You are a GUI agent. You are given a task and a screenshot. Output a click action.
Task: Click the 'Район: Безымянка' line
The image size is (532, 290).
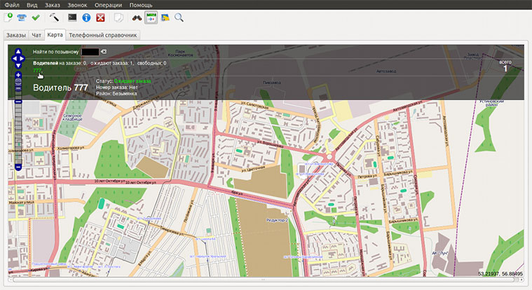pos(116,94)
